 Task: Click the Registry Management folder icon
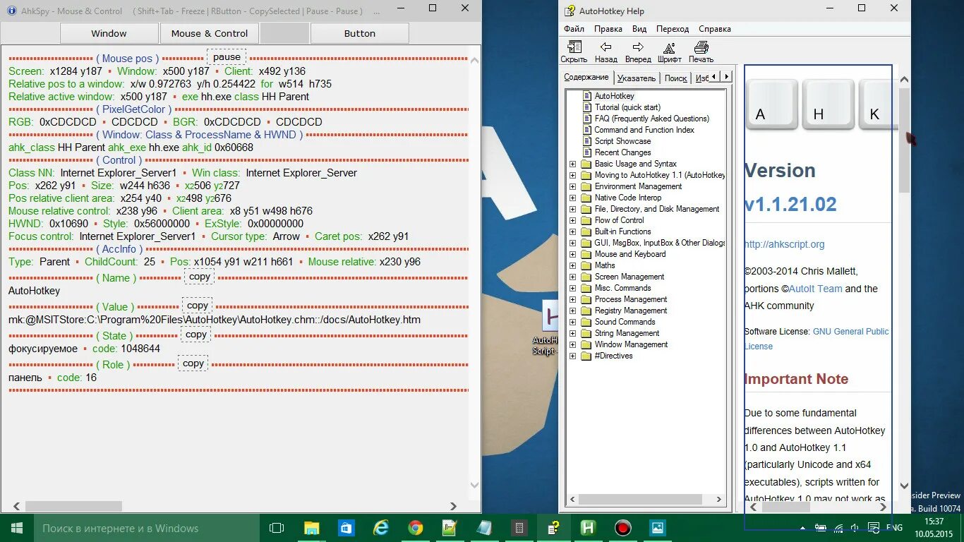tap(586, 311)
